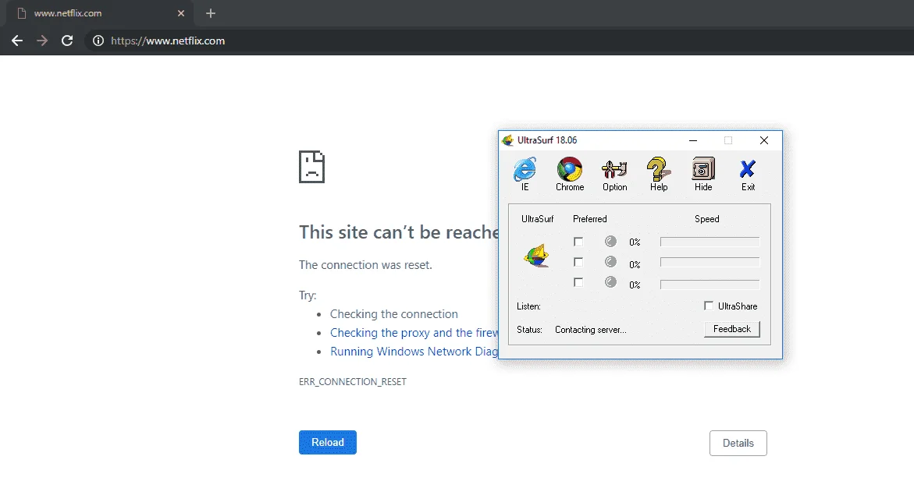This screenshot has width=914, height=481.
Task: Check the second preferred server checkbox
Action: click(x=578, y=262)
